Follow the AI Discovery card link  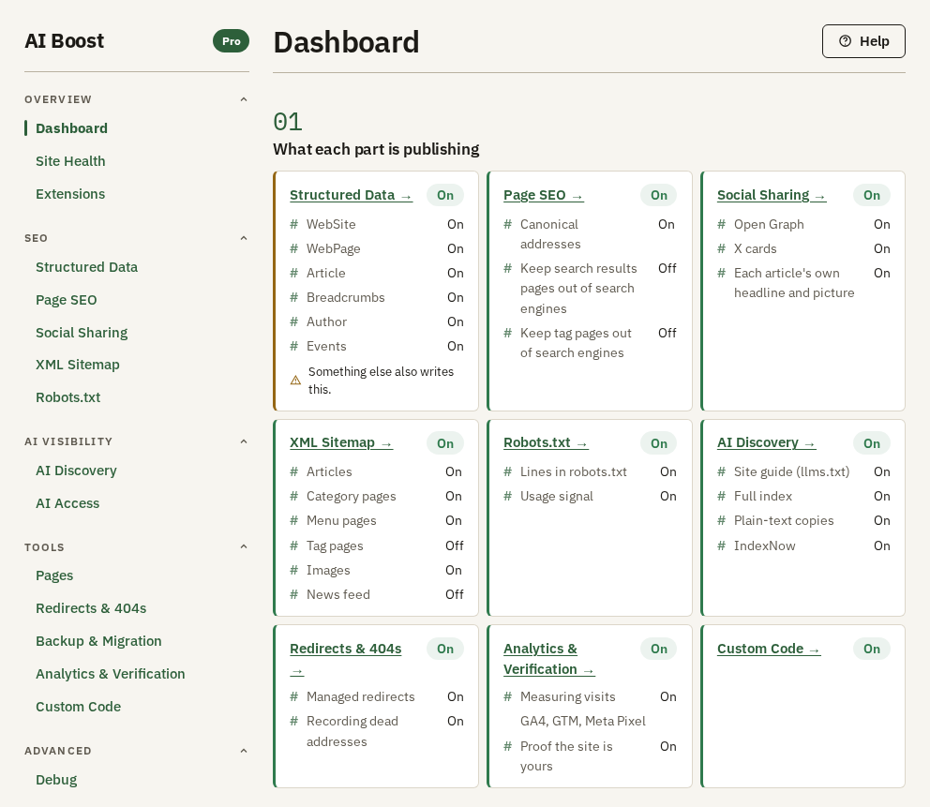click(766, 443)
